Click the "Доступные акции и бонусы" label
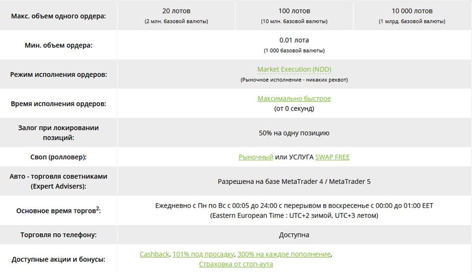472x273 pixels. pos(59,259)
